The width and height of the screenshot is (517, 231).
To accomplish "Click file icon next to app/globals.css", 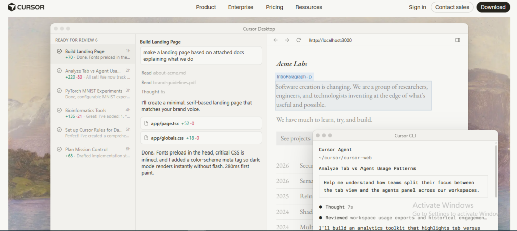I will (x=147, y=138).
